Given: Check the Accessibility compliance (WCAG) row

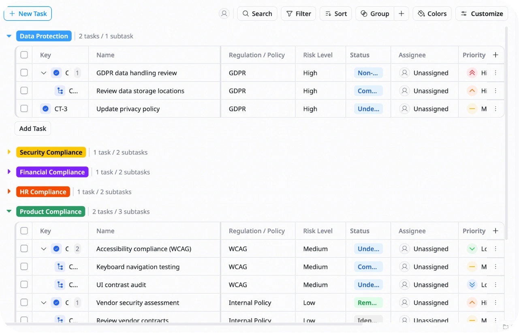Looking at the screenshot, I should [24, 249].
